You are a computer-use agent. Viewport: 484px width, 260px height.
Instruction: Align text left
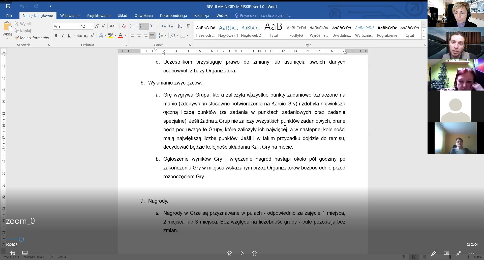[132, 36]
